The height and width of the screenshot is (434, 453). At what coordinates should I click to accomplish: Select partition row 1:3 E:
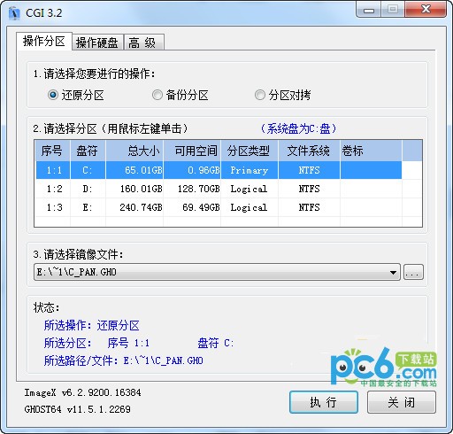[x=219, y=207]
